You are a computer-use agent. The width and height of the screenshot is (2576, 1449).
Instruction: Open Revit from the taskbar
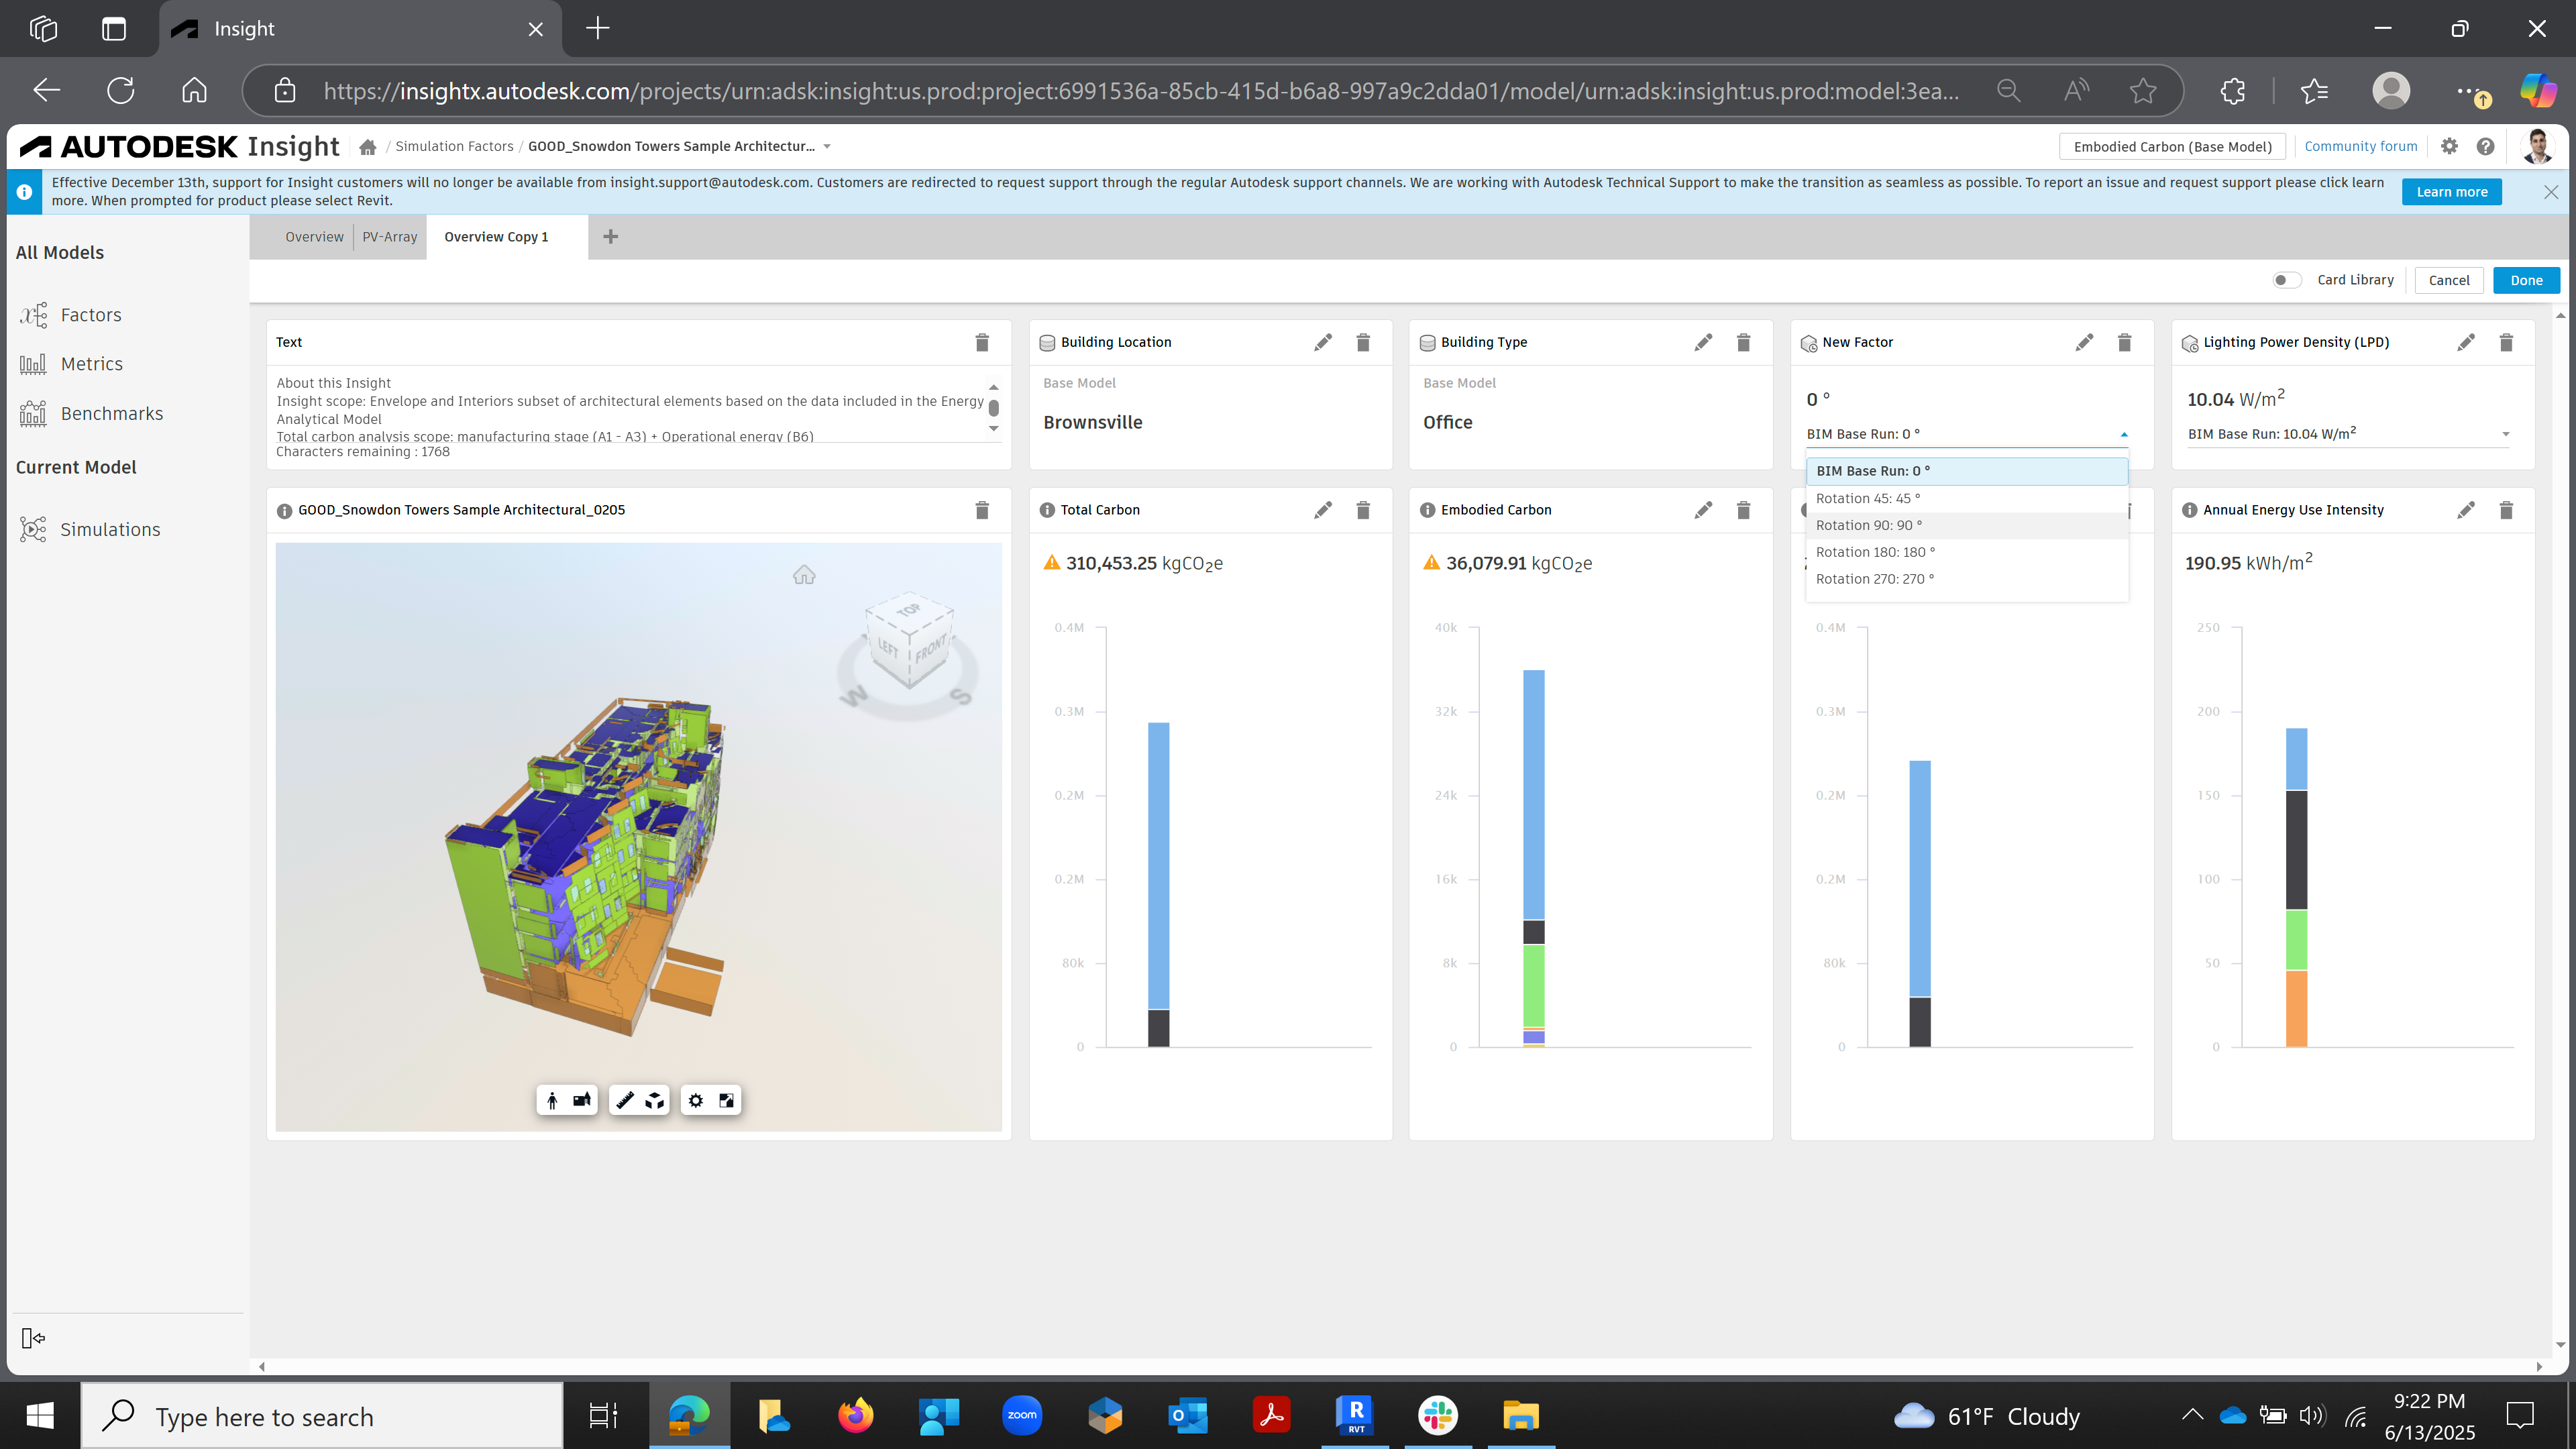1355,1415
